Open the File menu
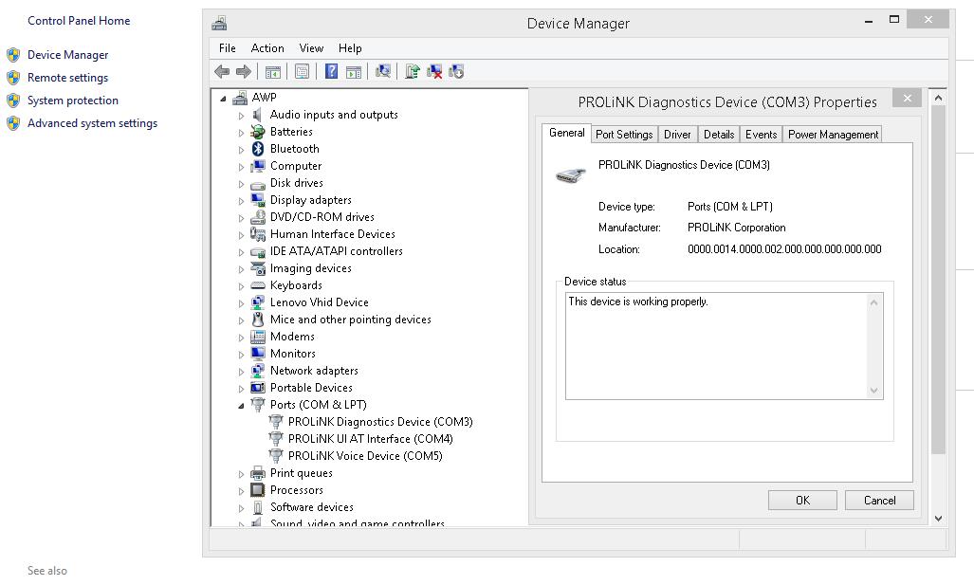The width and height of the screenshot is (974, 585). tap(228, 47)
